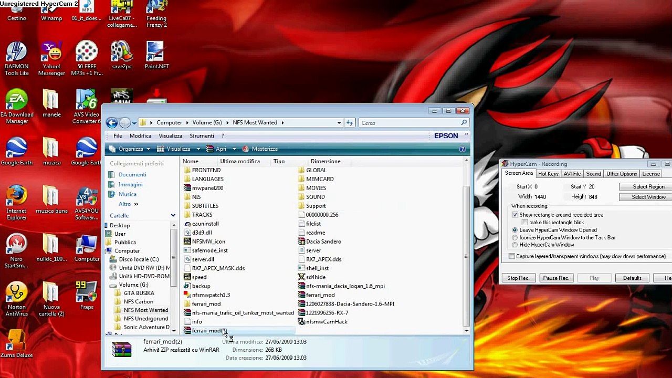Open recent pages dropdown beside forward button
This screenshot has width=672, height=378.
[x=134, y=123]
